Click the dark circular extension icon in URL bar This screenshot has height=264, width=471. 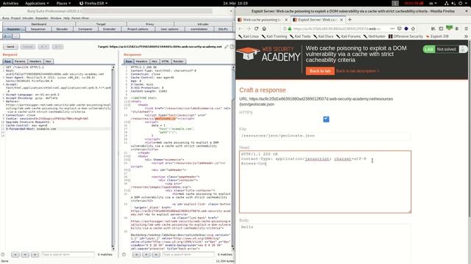point(406,29)
